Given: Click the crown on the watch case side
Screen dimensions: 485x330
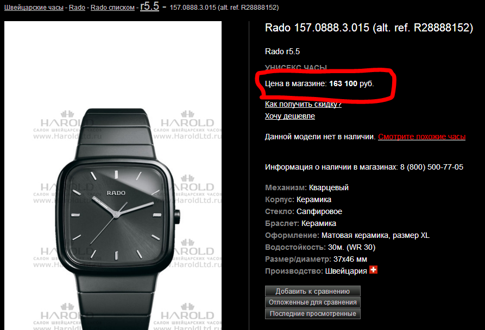Looking at the screenshot, I should click(177, 217).
